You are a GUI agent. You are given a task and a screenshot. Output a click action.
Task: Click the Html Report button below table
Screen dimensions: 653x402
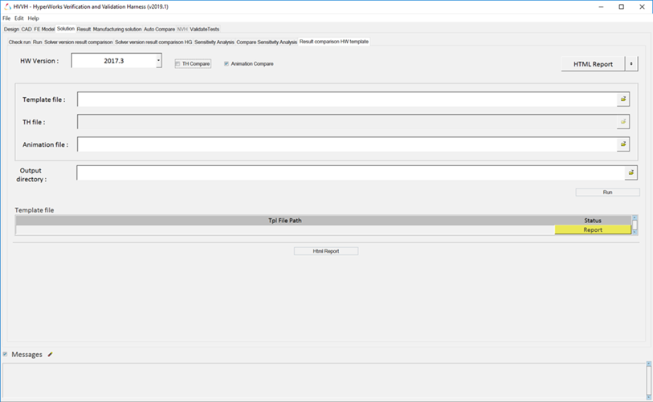pos(326,251)
